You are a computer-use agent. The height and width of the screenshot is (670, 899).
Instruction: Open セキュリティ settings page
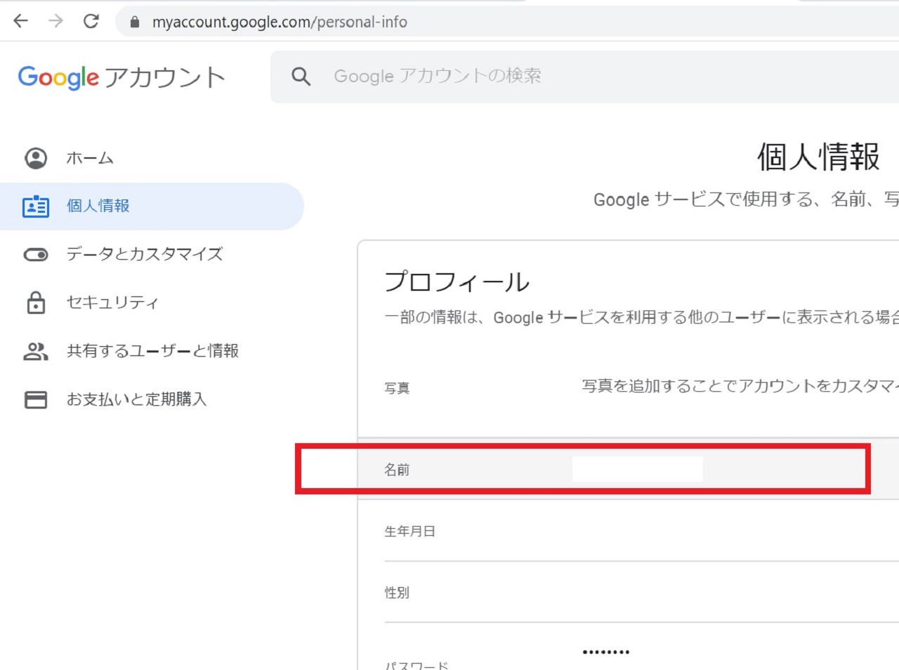click(x=112, y=303)
